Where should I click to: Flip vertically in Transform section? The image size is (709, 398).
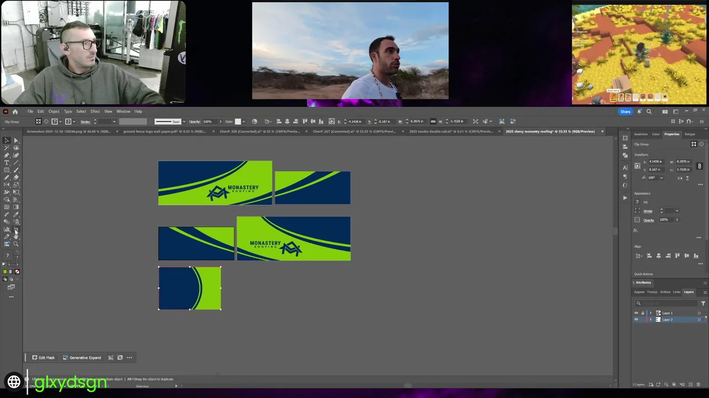687,178
